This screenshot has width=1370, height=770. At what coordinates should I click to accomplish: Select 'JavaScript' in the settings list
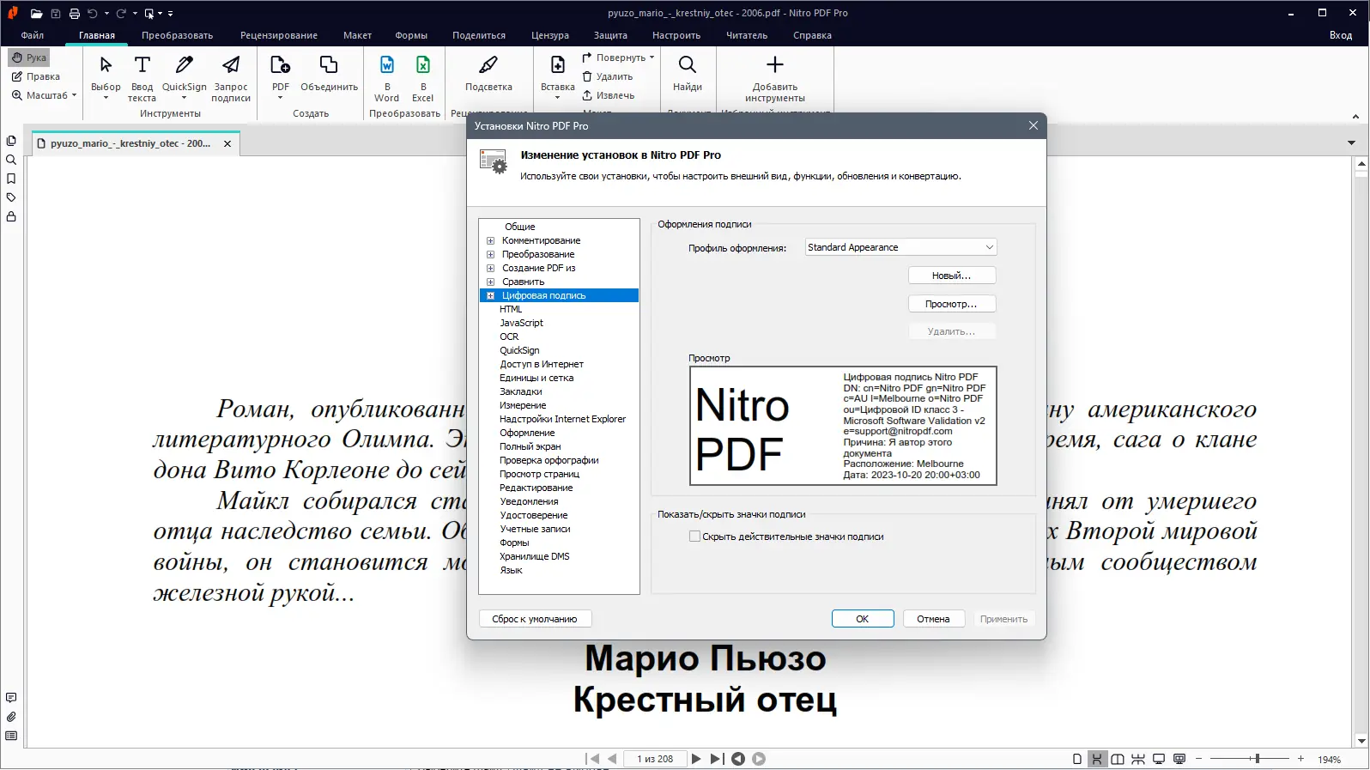(x=521, y=323)
